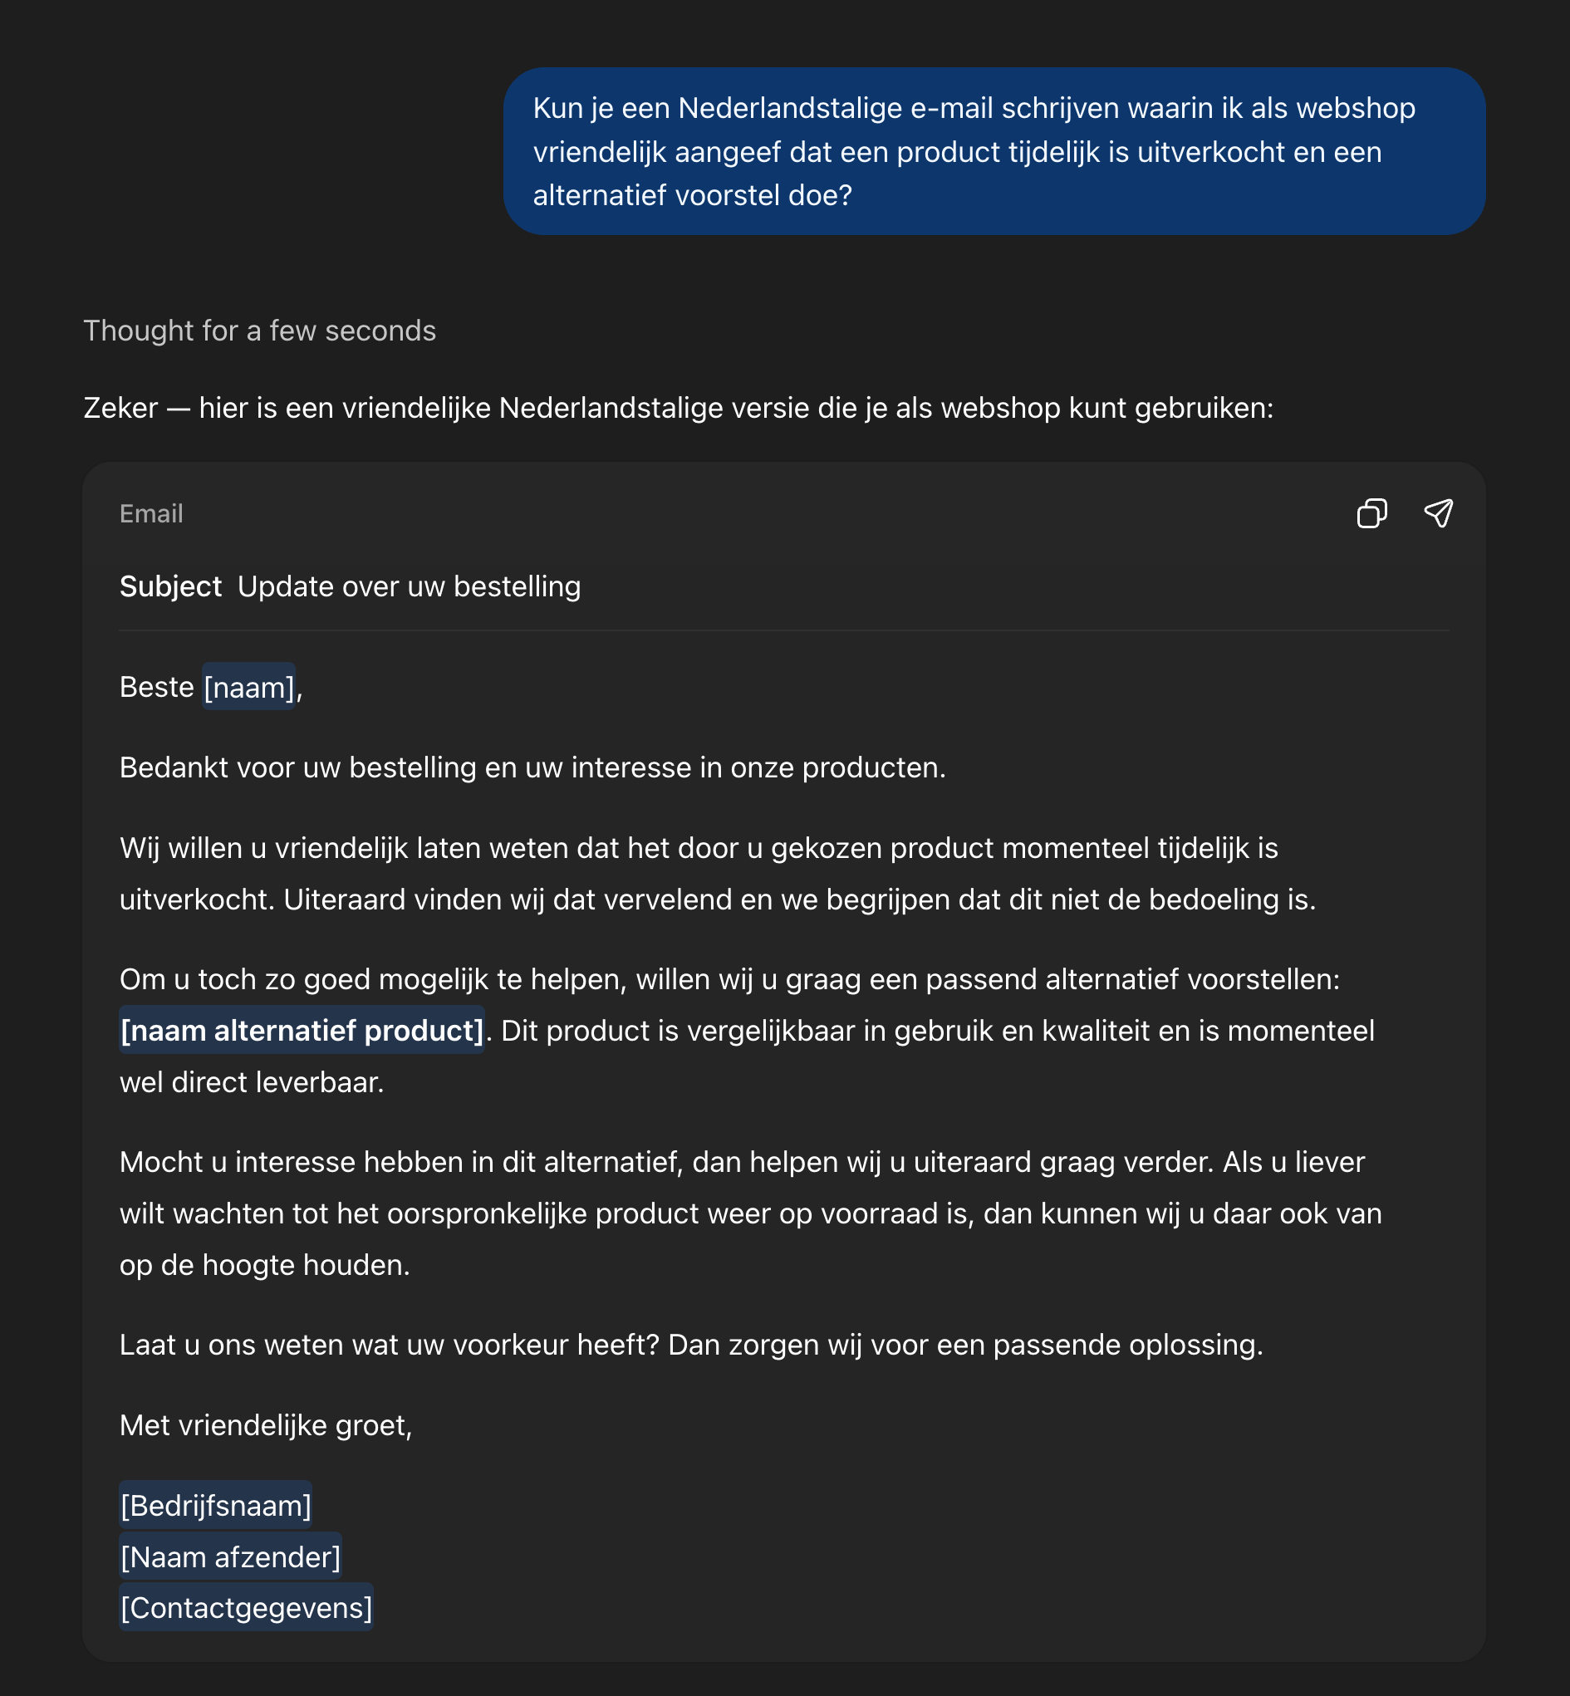1570x1696 pixels.
Task: Activate the send email icon in the artifact header
Action: click(x=1440, y=513)
